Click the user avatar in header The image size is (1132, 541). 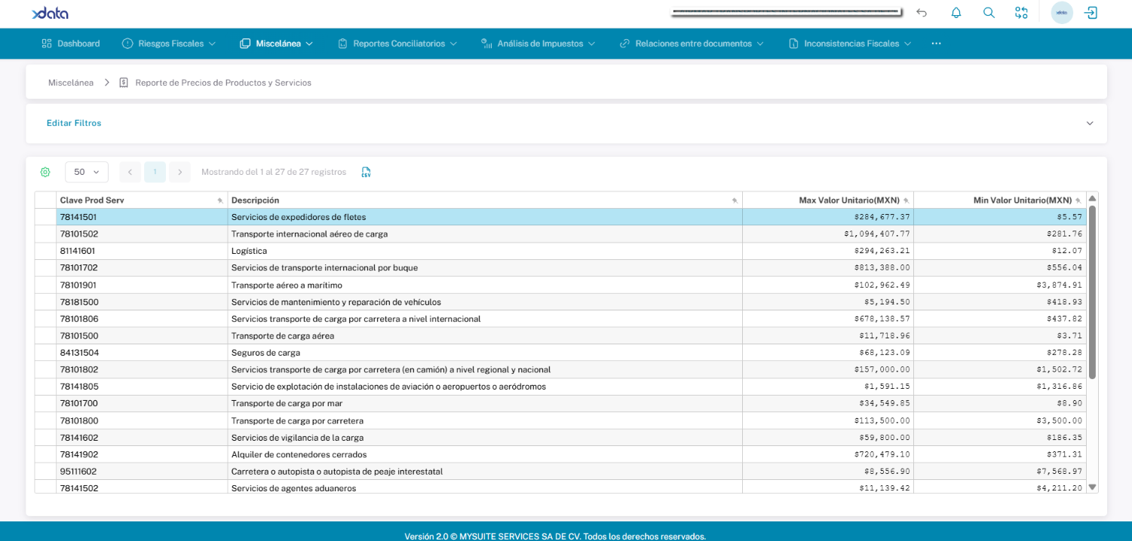(x=1061, y=13)
